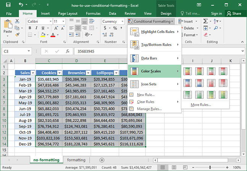Open Find & Select magnifier
This screenshot has width=247, height=171.
tap(216, 28)
